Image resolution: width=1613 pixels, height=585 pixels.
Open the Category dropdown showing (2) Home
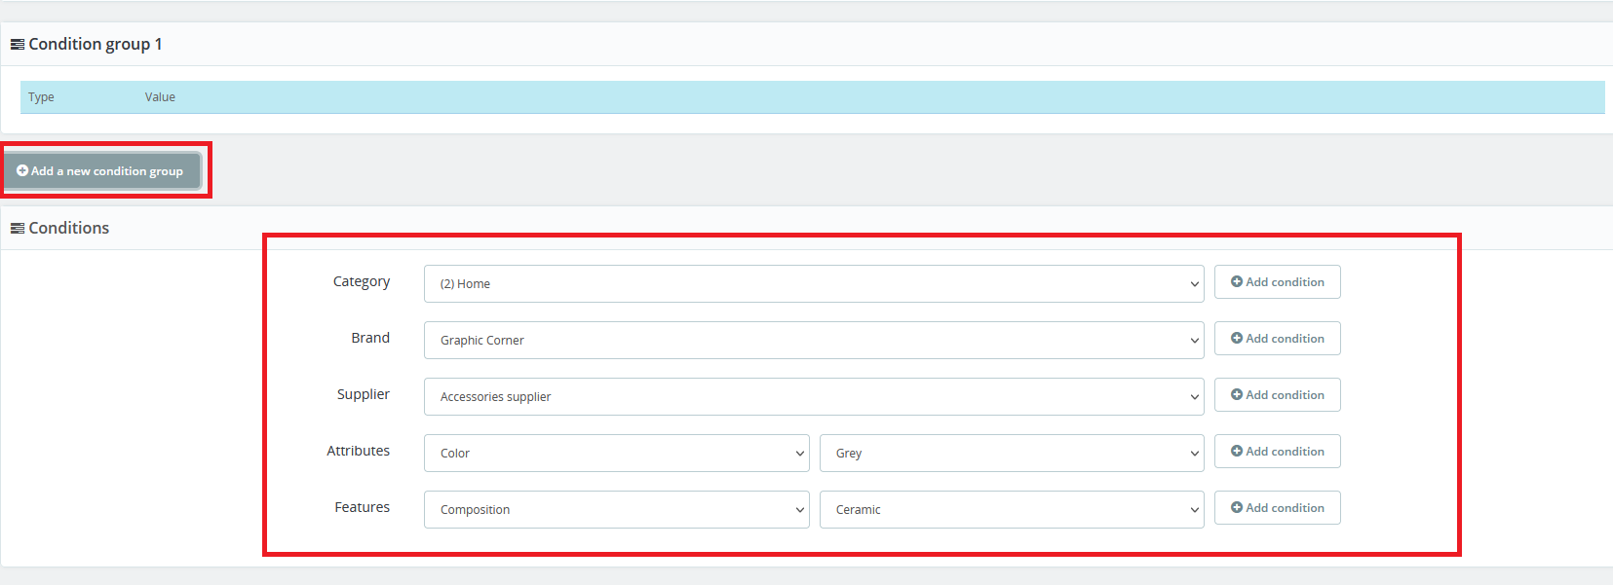point(813,284)
